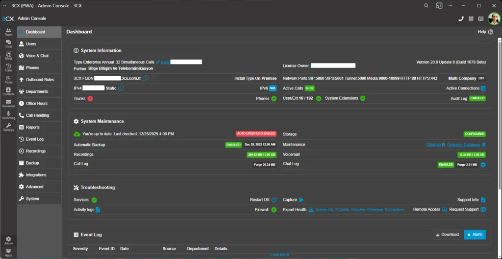Image resolution: width=502 pixels, height=259 pixels.
Task: Open the Activity logs document icon
Action: point(98,210)
